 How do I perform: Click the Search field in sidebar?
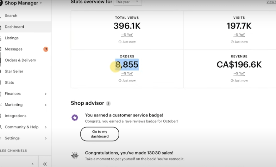[x=26, y=16]
